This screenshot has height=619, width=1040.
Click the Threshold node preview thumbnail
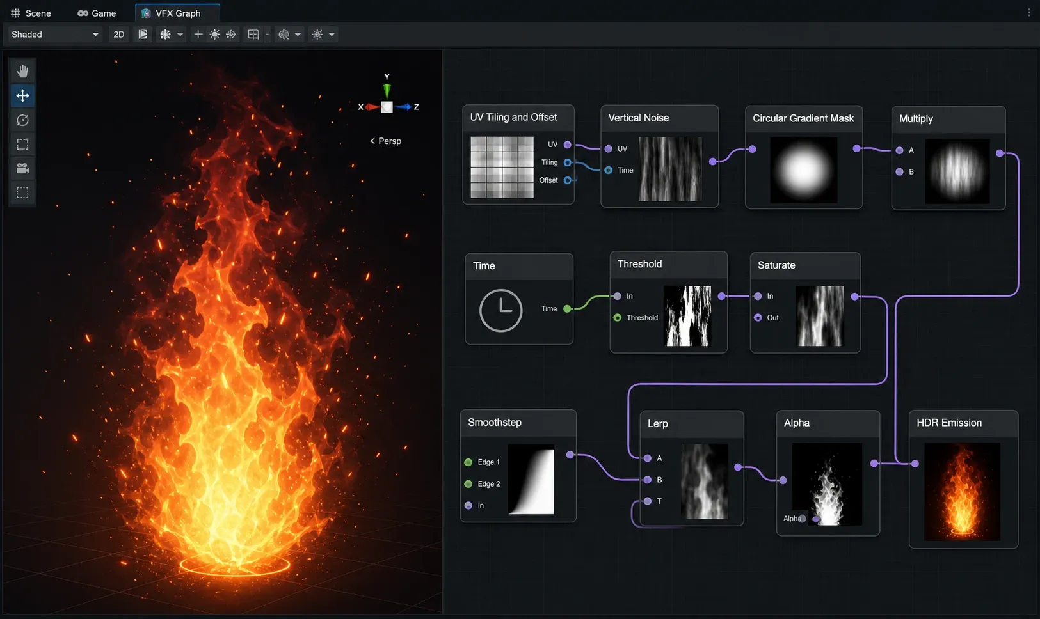(x=688, y=316)
